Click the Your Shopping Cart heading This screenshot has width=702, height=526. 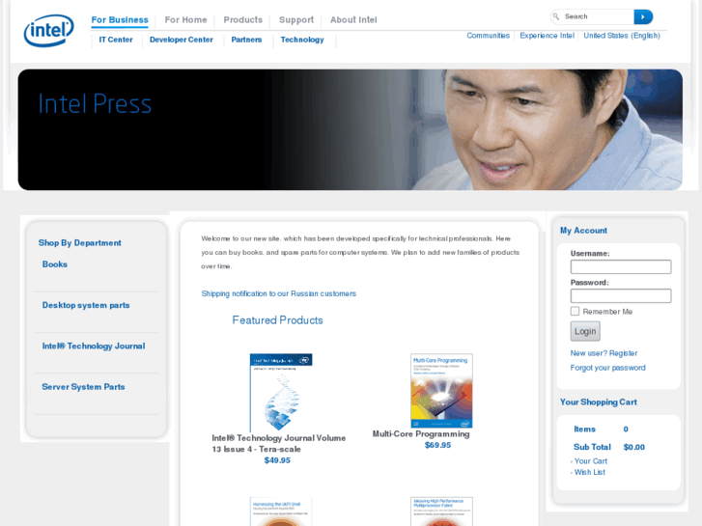(x=598, y=402)
